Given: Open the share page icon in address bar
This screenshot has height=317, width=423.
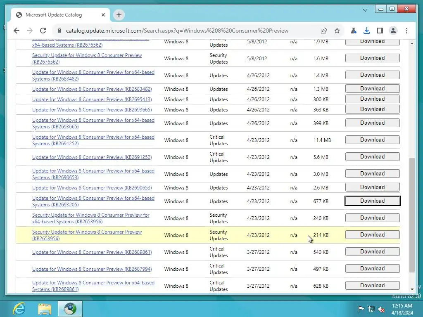Looking at the screenshot, I should pyautogui.click(x=324, y=31).
